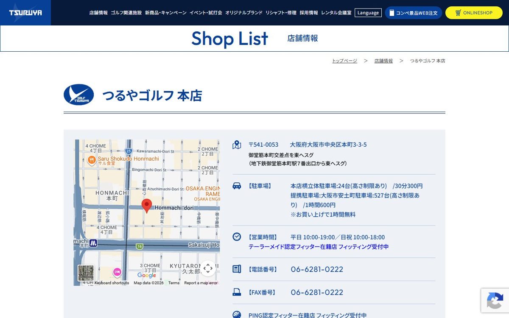Open the 新商品・キャンペーン menu item
This screenshot has height=318, width=509.
tap(166, 13)
